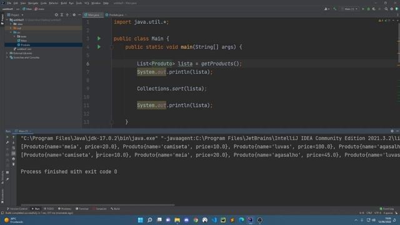Clear all console output trash icon
Image resolution: width=400 pixels, height=225 pixels.
(14, 164)
